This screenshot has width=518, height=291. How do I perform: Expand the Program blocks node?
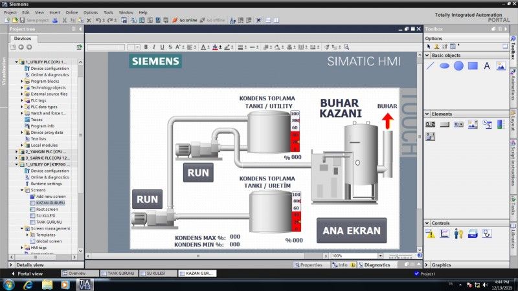pos(22,81)
